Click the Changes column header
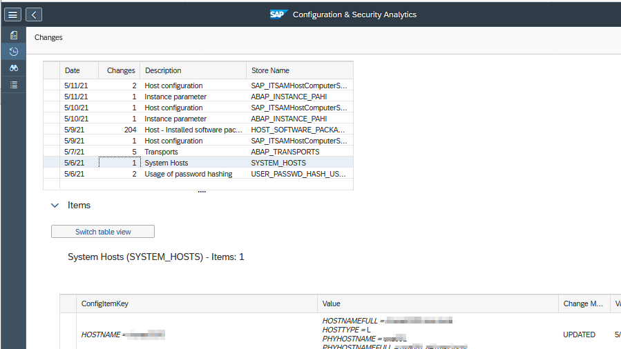This screenshot has height=349, width=621. point(121,70)
